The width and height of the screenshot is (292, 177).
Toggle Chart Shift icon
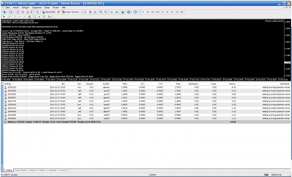click(x=117, y=12)
